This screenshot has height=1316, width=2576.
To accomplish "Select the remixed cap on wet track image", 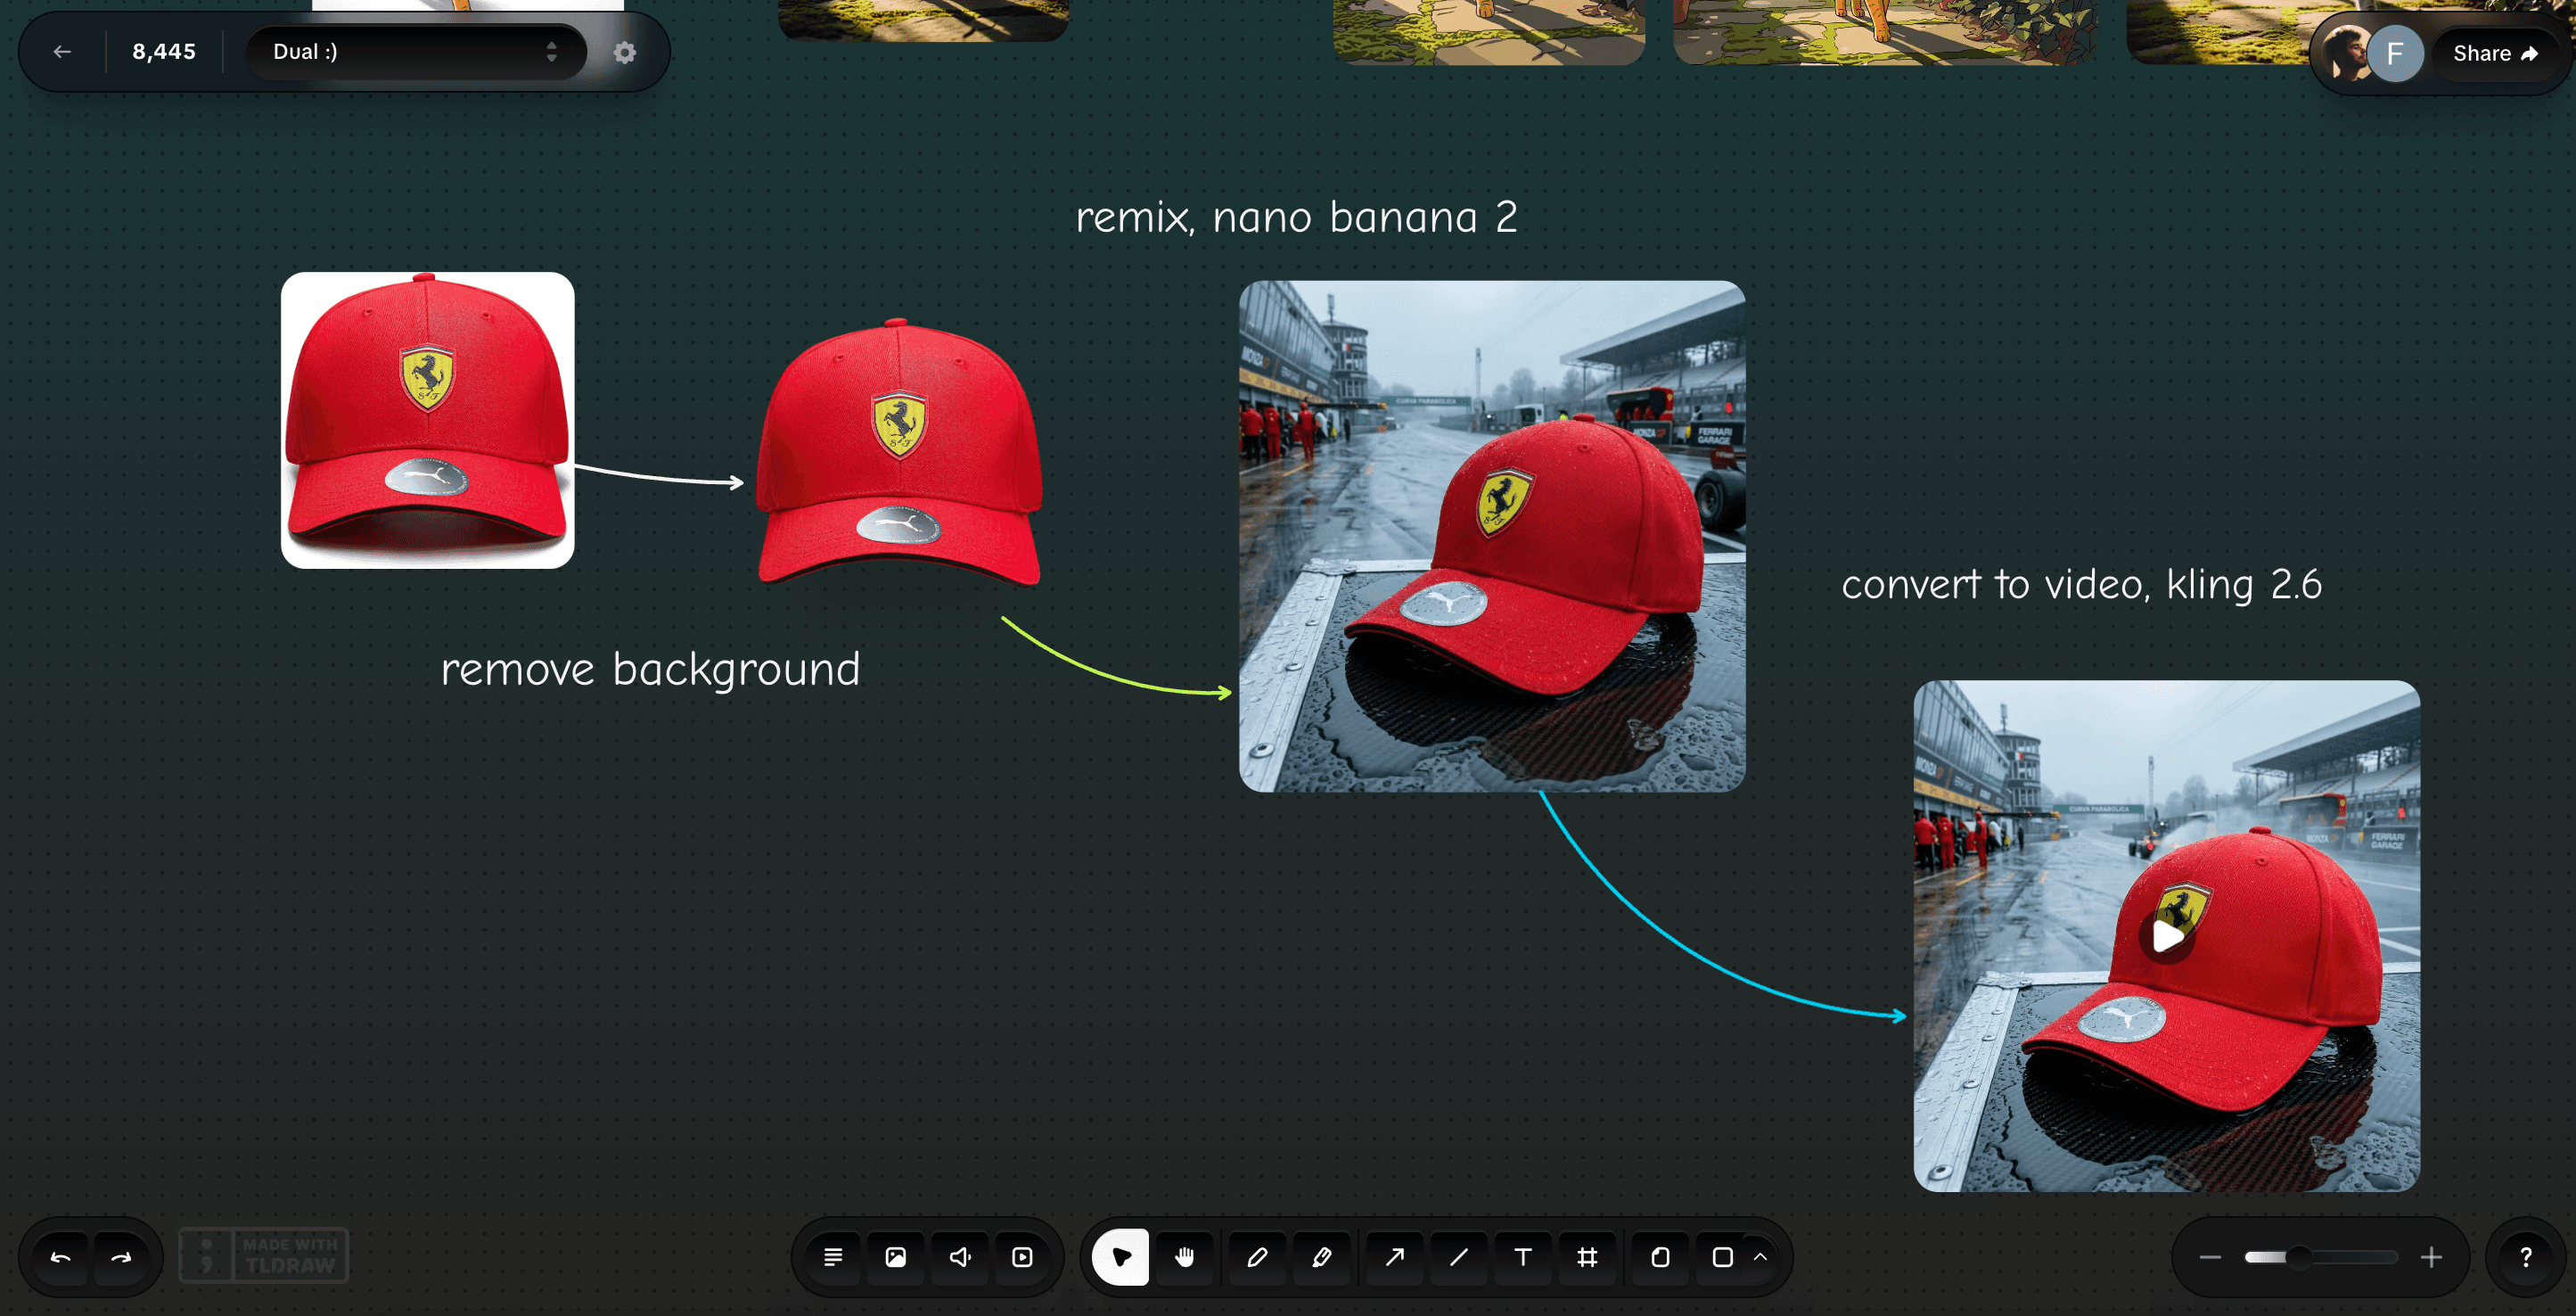I will pyautogui.click(x=1492, y=536).
